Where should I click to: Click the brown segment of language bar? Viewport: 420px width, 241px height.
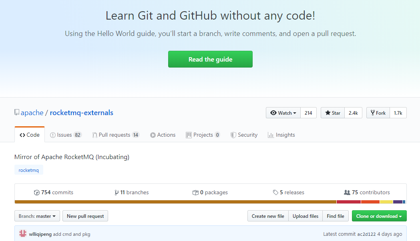(175, 202)
